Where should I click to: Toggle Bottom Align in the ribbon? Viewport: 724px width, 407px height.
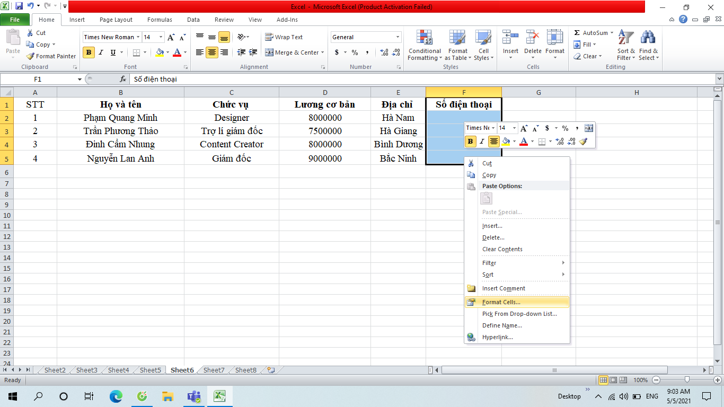(224, 37)
